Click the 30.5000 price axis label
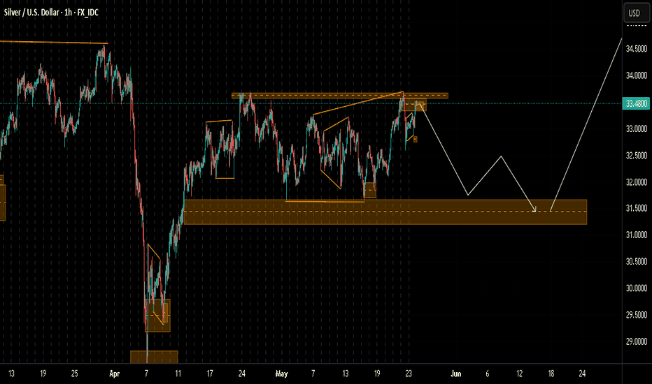 coord(636,262)
